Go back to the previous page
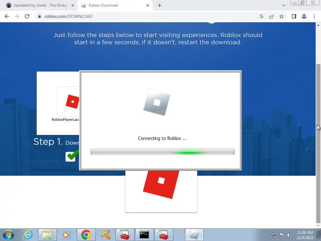The height and width of the screenshot is (241, 321). click(7, 16)
